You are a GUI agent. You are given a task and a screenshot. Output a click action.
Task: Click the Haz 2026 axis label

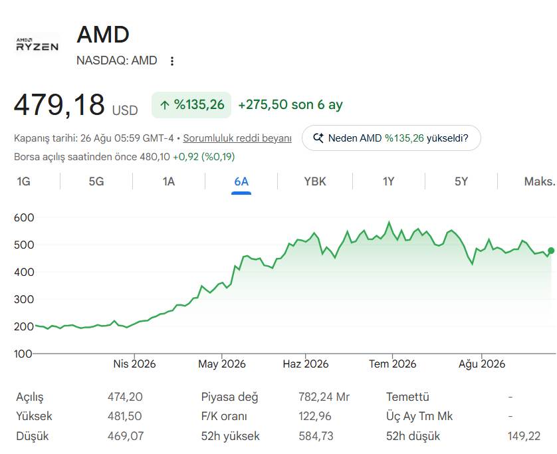click(x=306, y=364)
